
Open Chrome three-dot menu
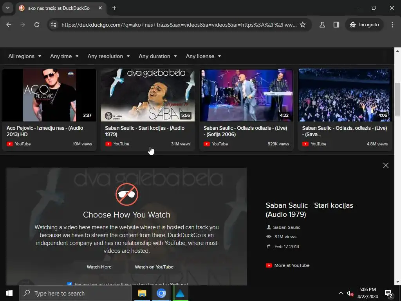392,25
